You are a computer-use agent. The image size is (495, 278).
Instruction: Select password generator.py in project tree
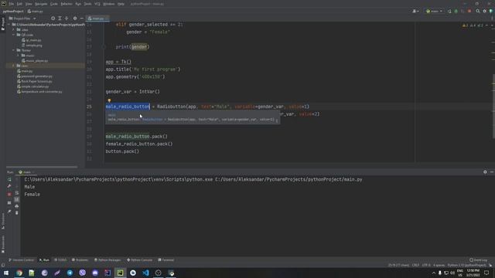[x=35, y=76]
